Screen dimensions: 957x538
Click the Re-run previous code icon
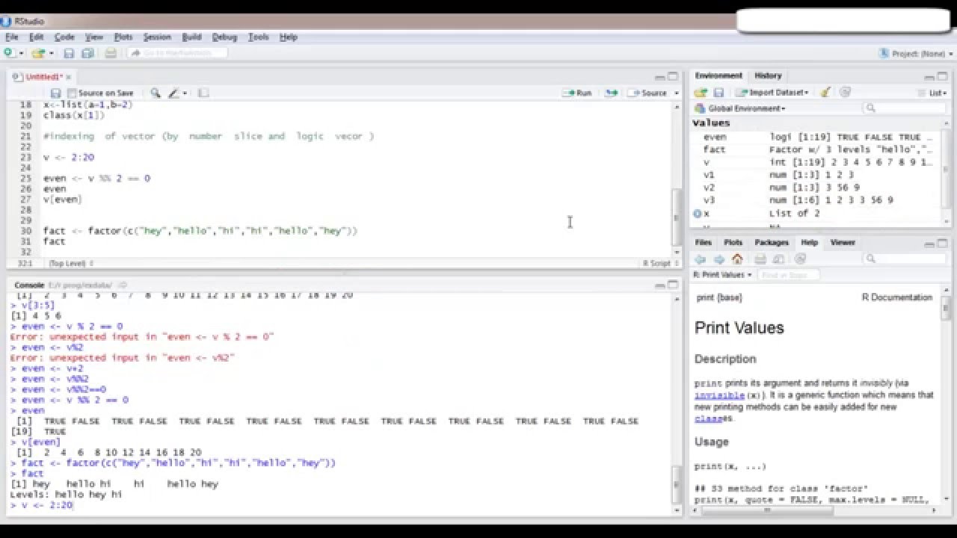point(612,93)
